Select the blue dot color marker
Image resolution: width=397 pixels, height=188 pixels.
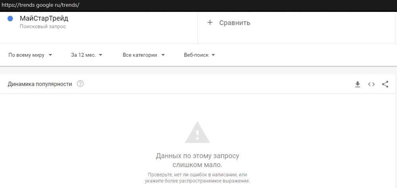point(10,19)
